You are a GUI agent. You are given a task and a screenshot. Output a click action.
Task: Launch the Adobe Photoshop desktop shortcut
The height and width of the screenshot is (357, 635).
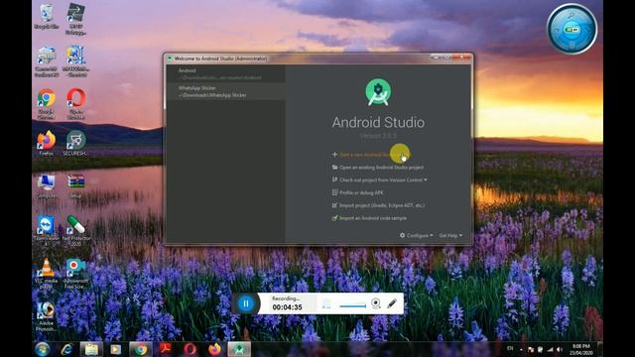(x=47, y=316)
